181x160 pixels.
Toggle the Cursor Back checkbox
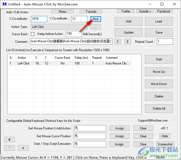(x=33, y=34)
